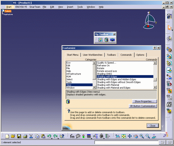The image size is (174, 146).
Task: Click the Formula f(x) icon
Action: click(x=72, y=136)
